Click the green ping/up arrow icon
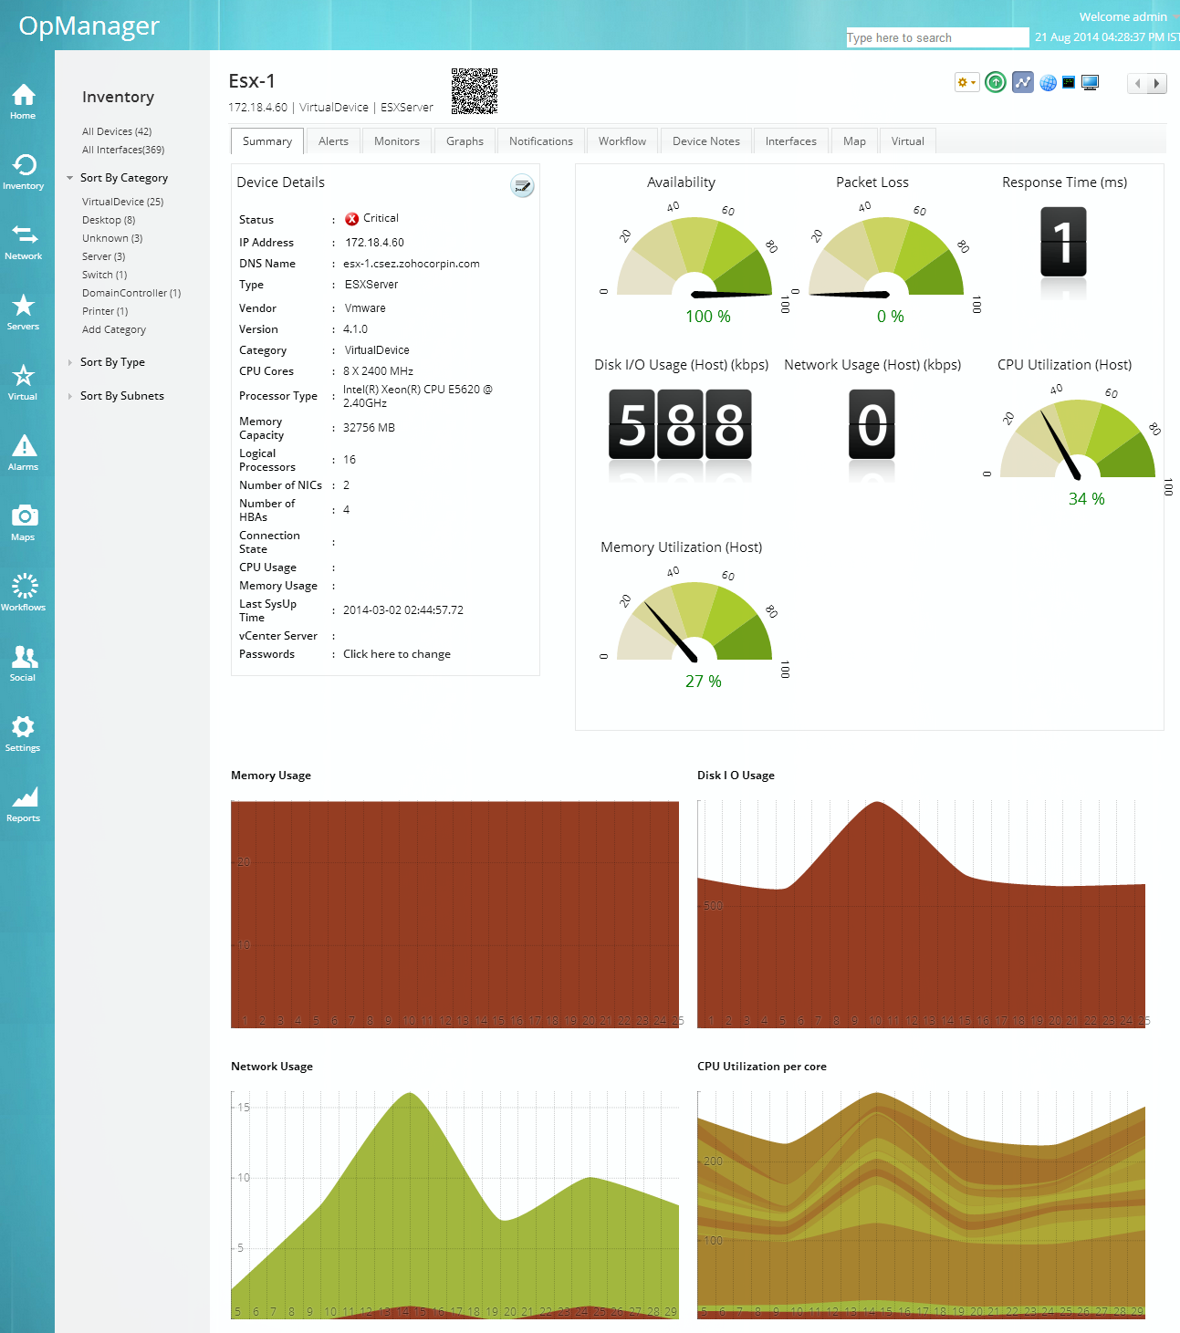 coord(996,83)
